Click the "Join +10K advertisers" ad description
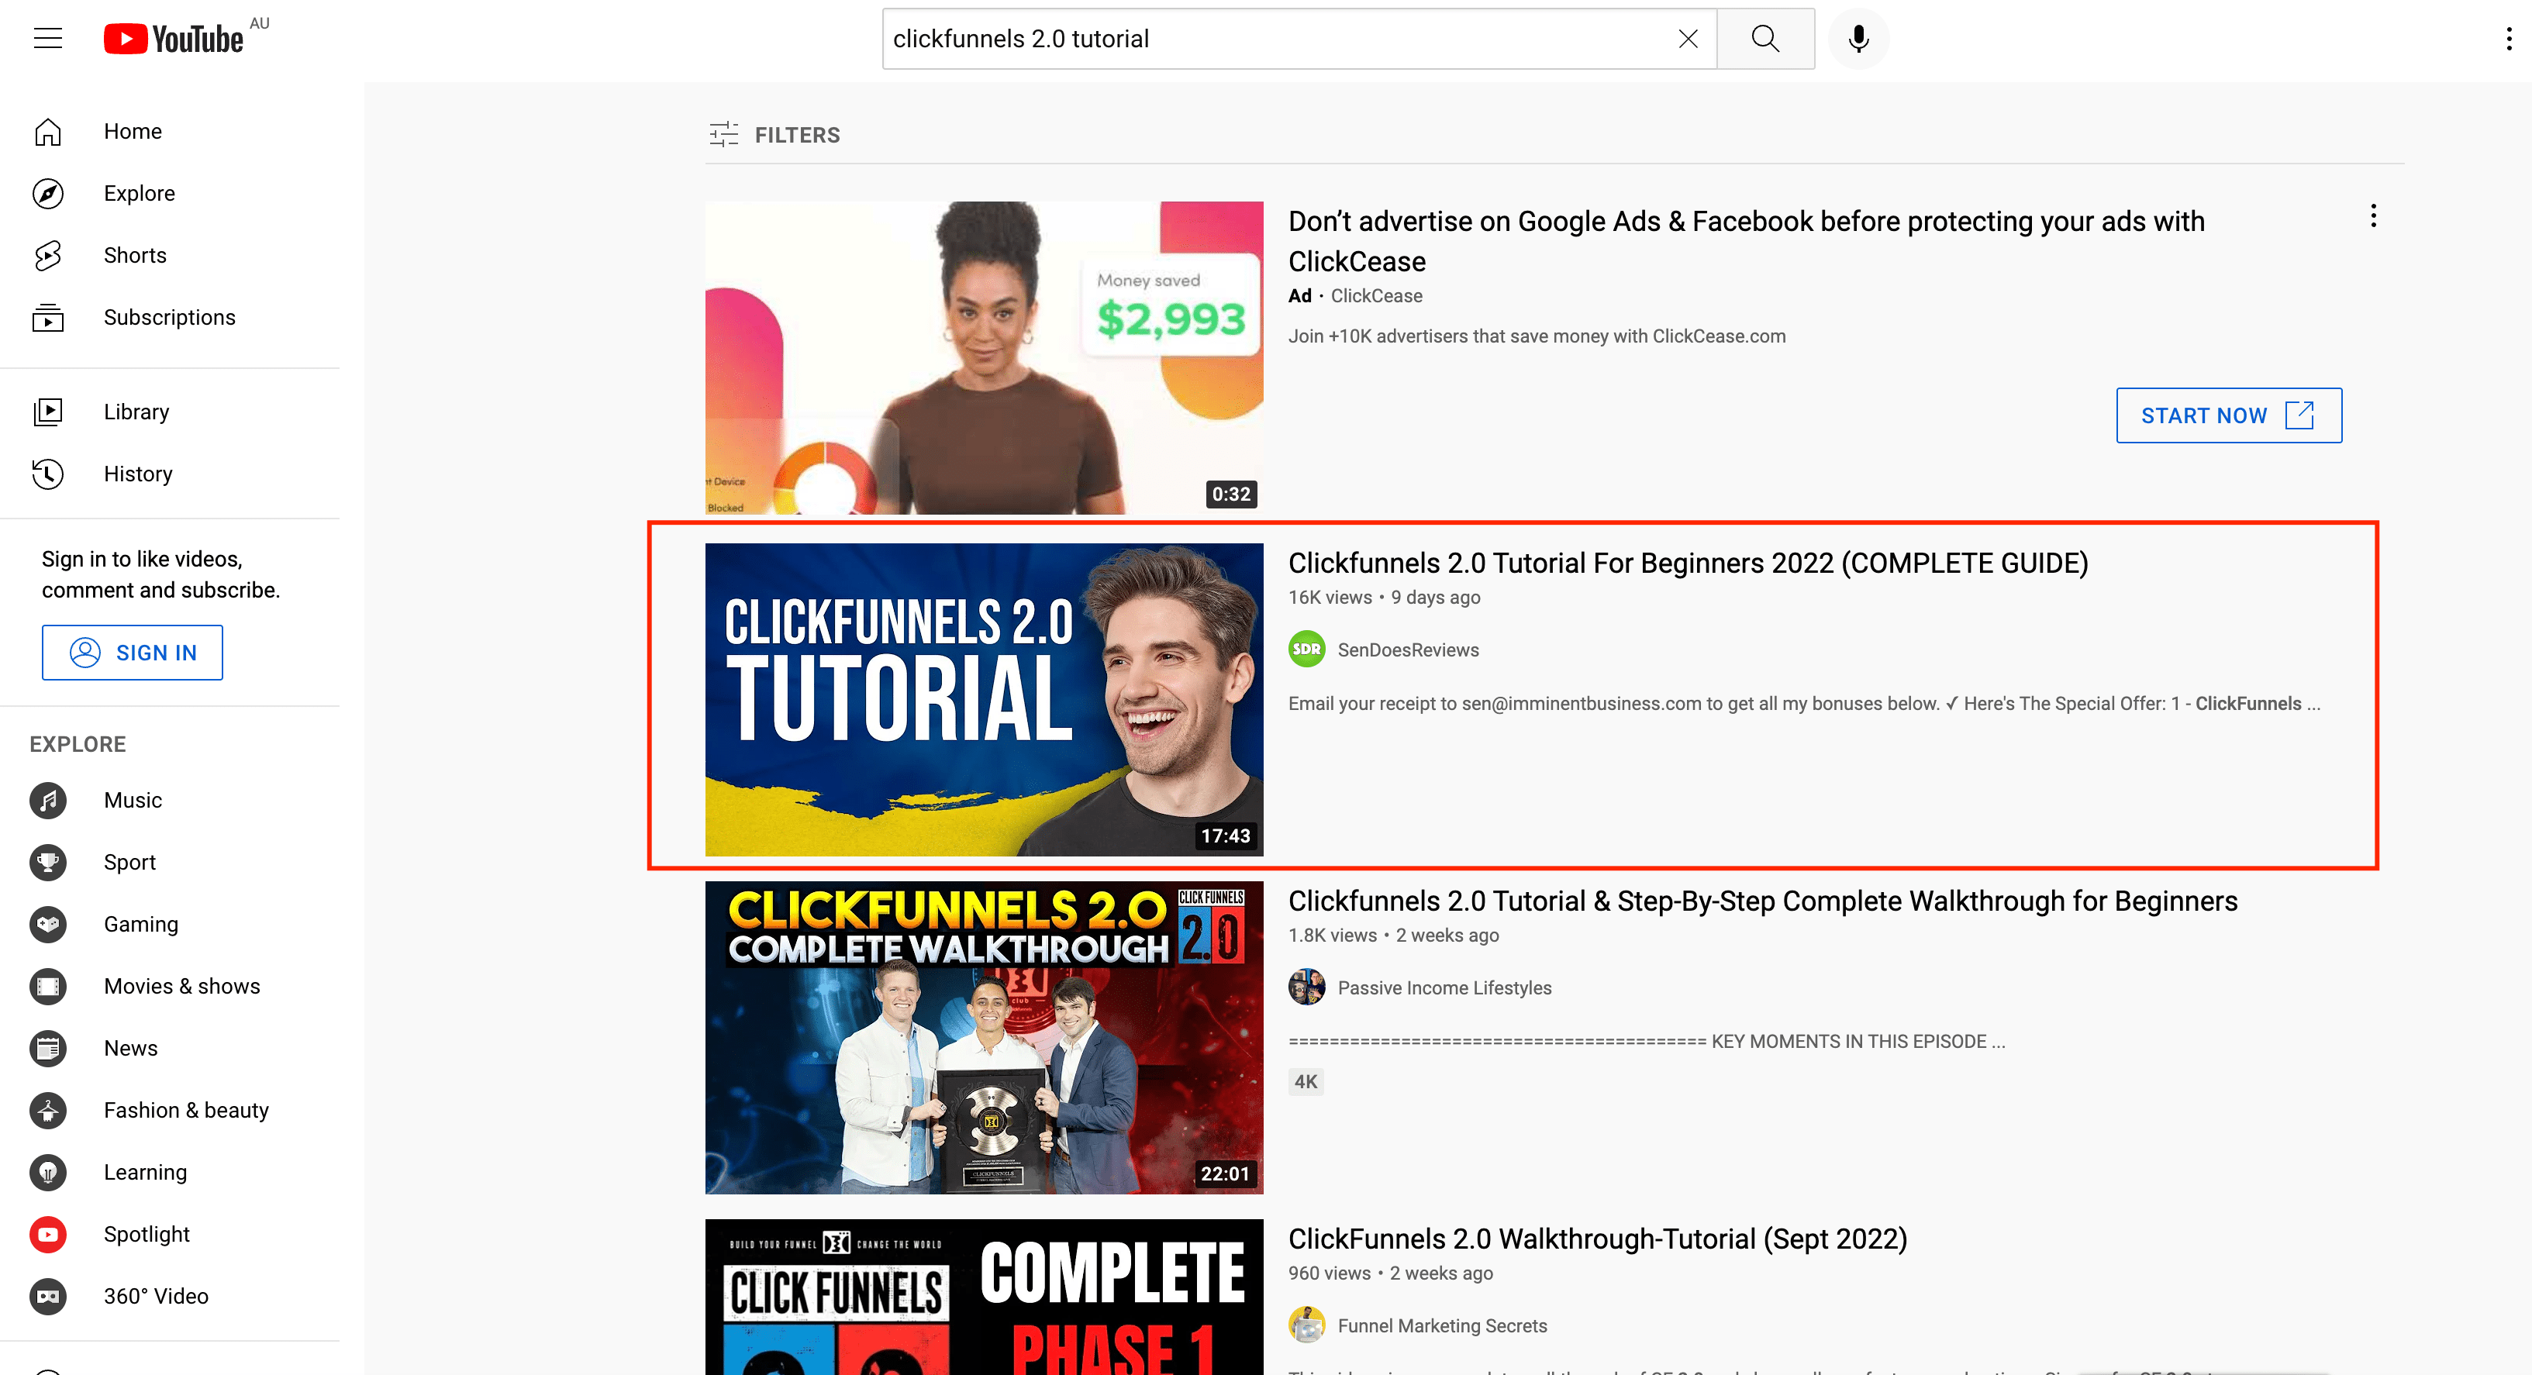 pos(1537,336)
